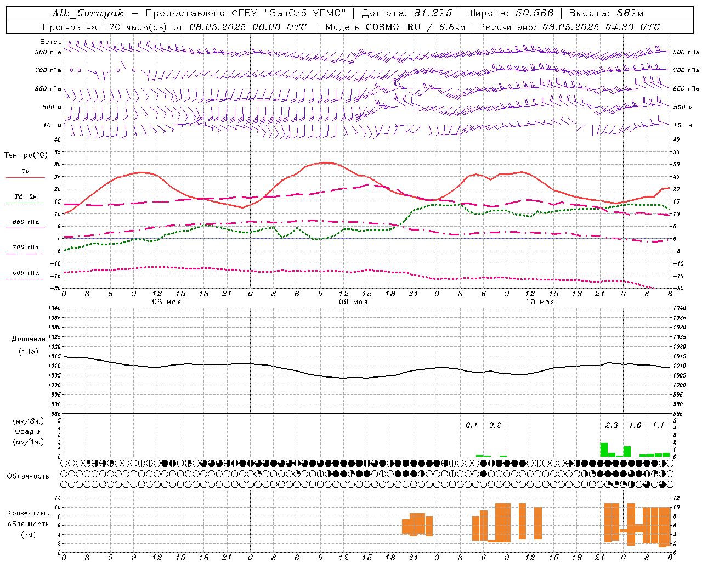Click the 1.6 precipitation amount value
The height and width of the screenshot is (562, 702).
(x=635, y=425)
